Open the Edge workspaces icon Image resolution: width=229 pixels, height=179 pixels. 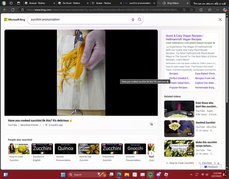(x=11, y=3)
